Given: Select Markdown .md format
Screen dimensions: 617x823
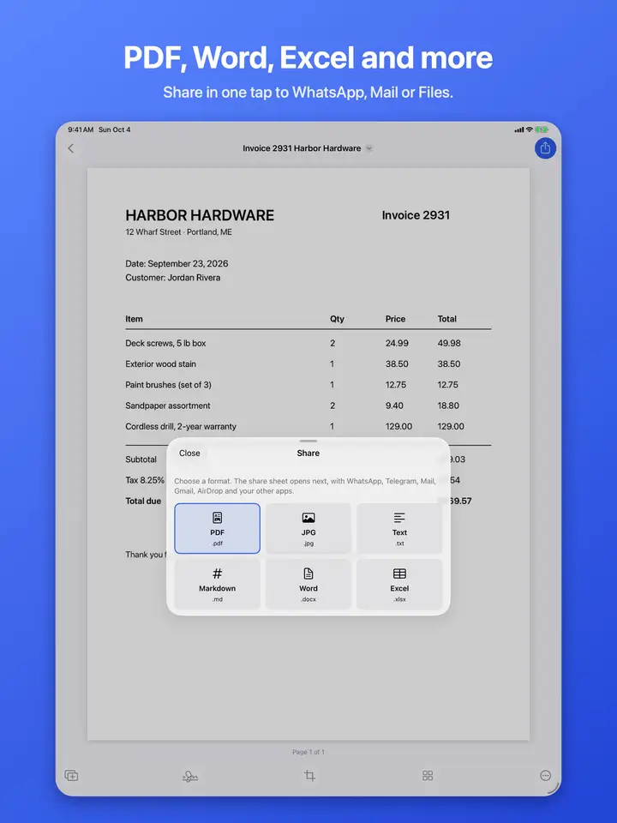Looking at the screenshot, I should coord(217,584).
